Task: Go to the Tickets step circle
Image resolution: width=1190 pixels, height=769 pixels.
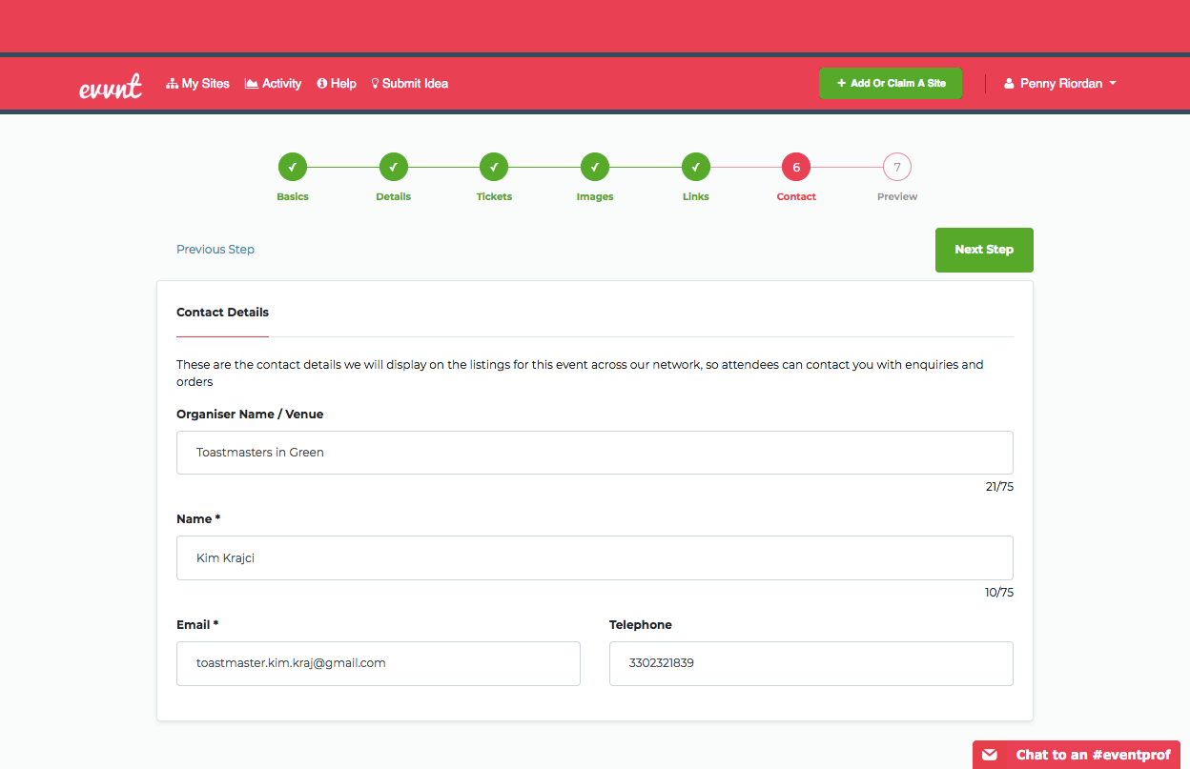Action: (494, 168)
